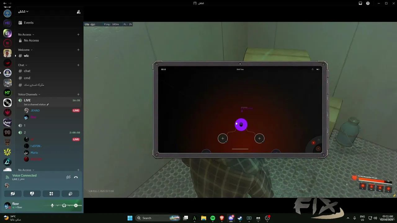The height and width of the screenshot is (223, 397).
Task: Collapse the Voice Channels category
Action: tap(29, 94)
